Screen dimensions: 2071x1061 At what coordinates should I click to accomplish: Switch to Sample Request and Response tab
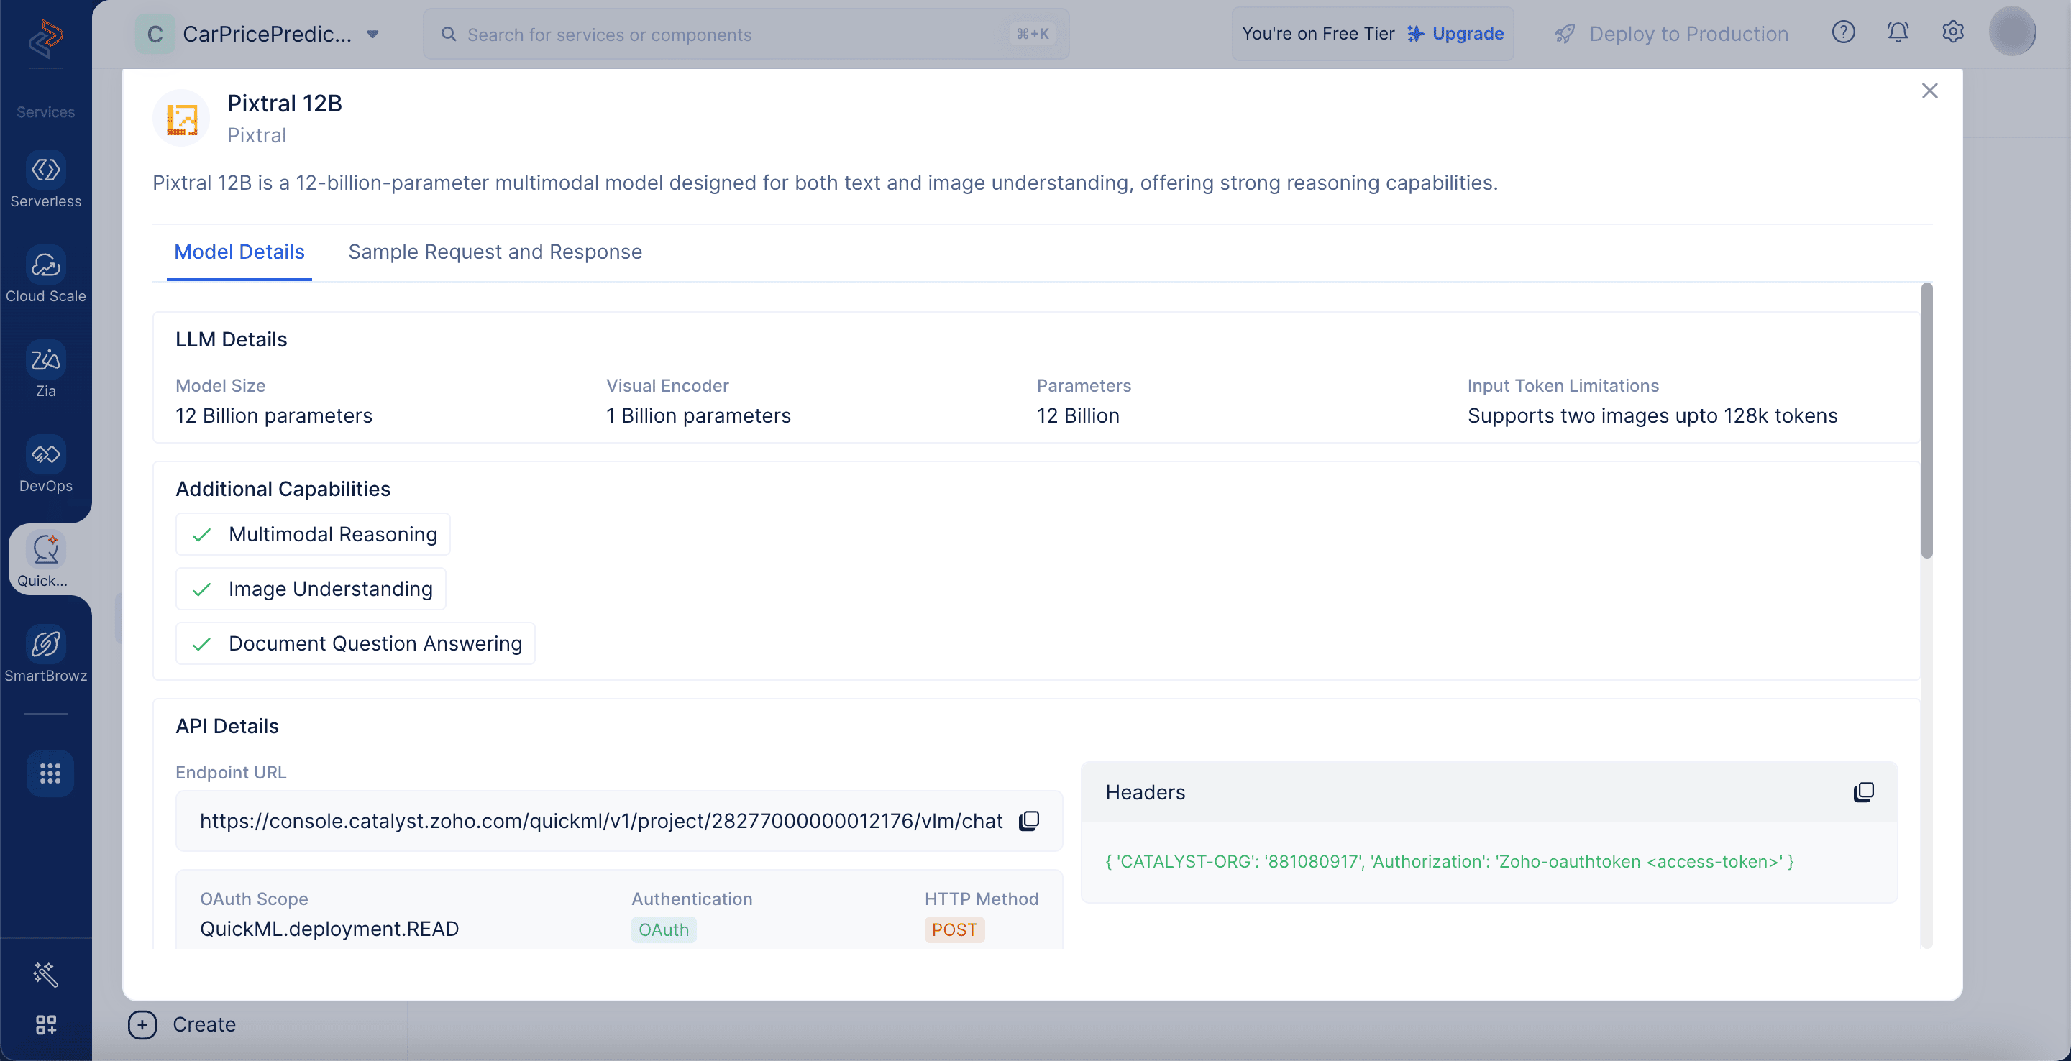point(495,252)
